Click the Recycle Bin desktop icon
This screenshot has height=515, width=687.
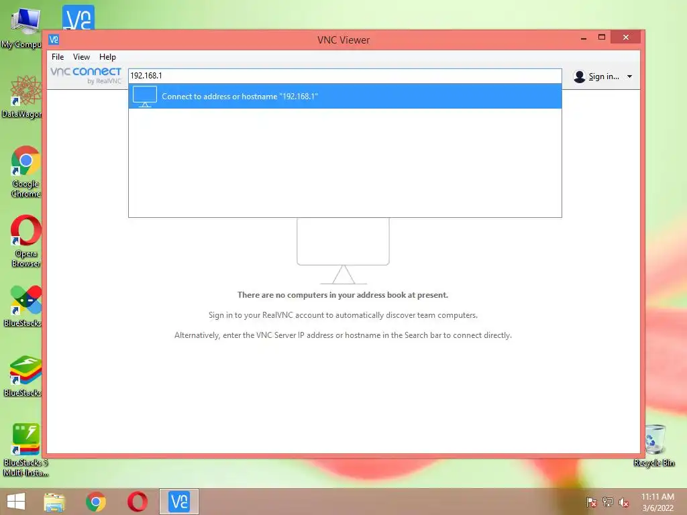coord(654,445)
